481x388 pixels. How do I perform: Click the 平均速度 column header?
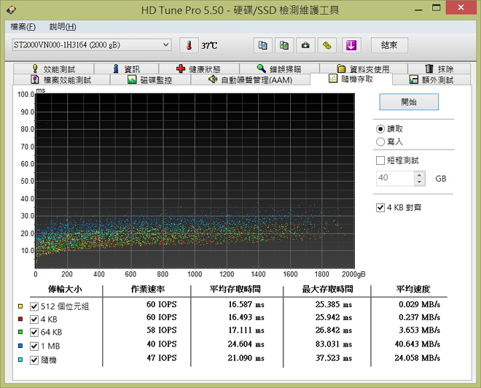click(413, 289)
